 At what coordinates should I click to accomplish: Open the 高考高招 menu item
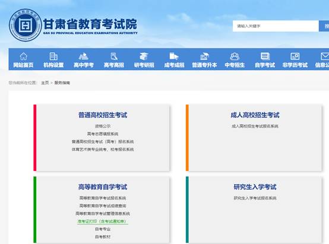point(114,65)
